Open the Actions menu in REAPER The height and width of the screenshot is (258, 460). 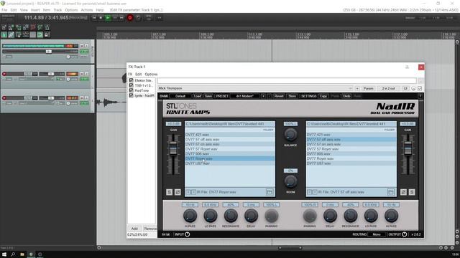click(86, 10)
